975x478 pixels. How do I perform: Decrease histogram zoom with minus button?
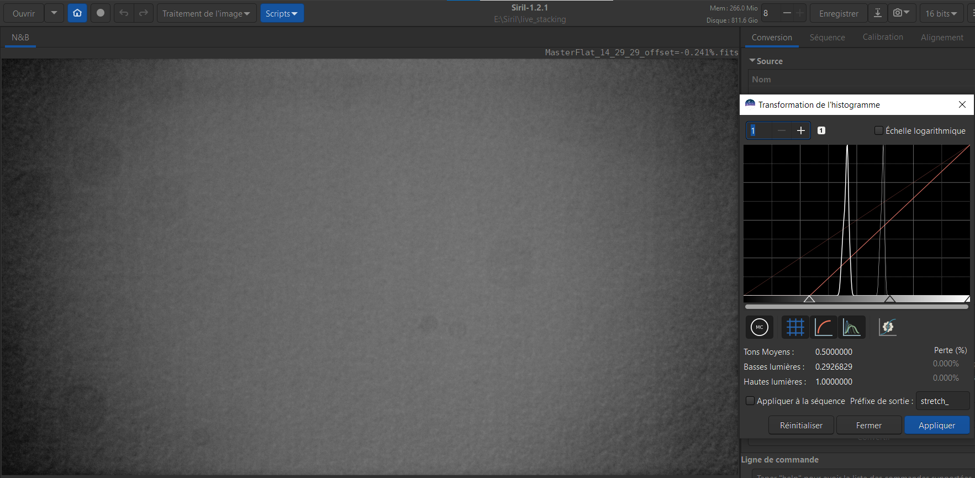point(781,130)
